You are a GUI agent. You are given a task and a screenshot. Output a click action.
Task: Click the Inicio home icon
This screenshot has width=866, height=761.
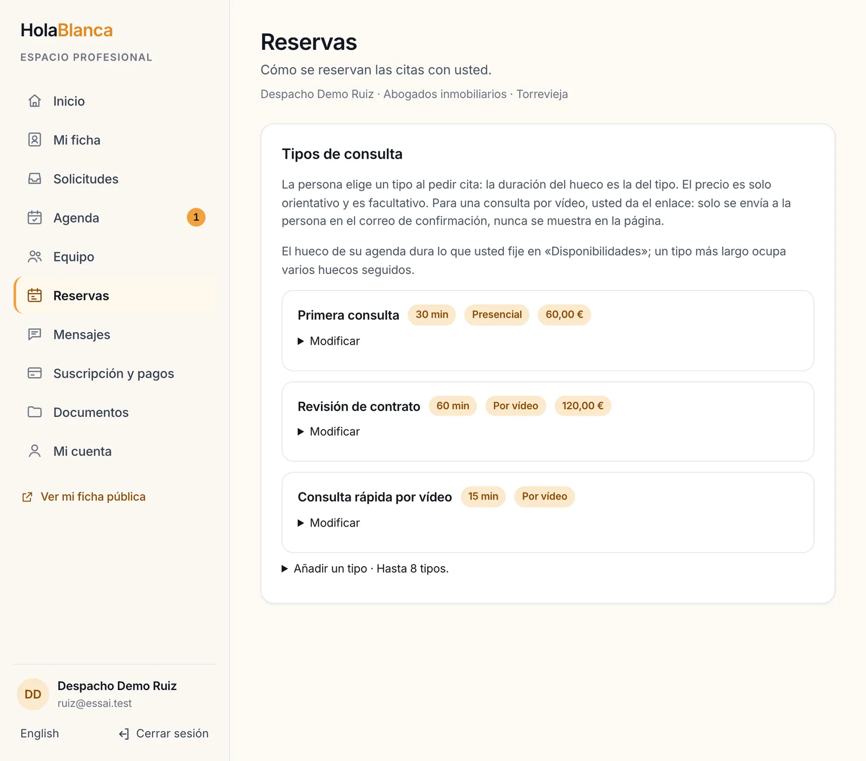coord(35,101)
